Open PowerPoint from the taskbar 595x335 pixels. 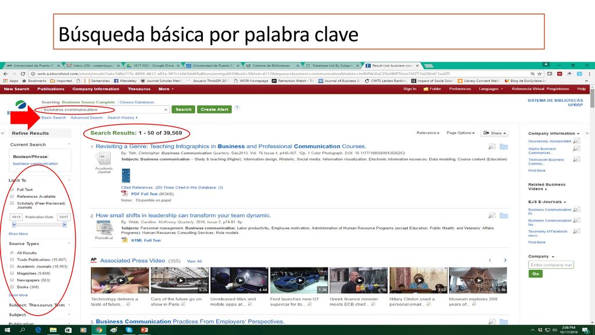pyautogui.click(x=144, y=330)
